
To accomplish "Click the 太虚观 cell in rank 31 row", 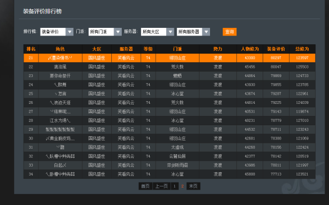I will click(178, 147).
